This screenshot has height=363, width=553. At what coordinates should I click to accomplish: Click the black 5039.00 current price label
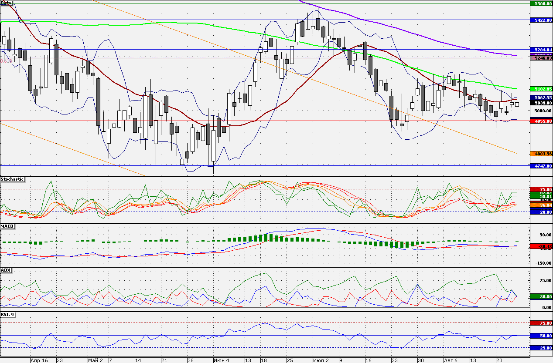pos(541,103)
